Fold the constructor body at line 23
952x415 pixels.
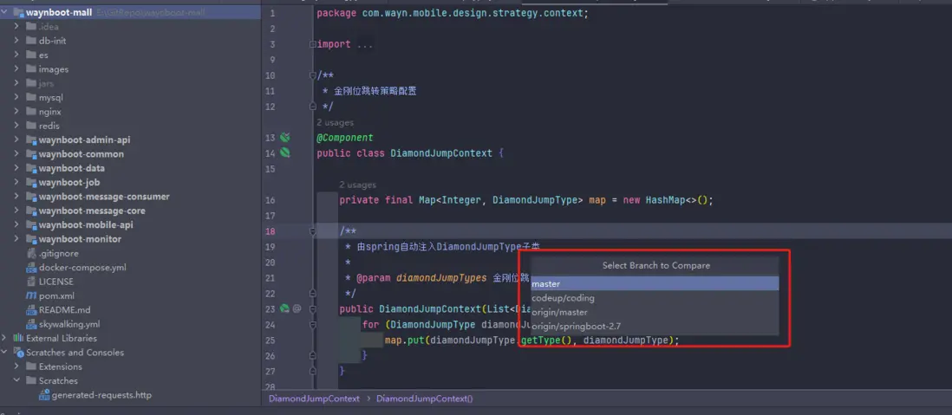pyautogui.click(x=312, y=308)
